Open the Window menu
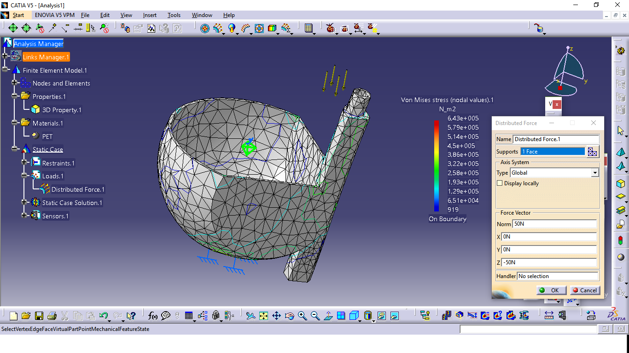This screenshot has width=629, height=353. coord(202,15)
